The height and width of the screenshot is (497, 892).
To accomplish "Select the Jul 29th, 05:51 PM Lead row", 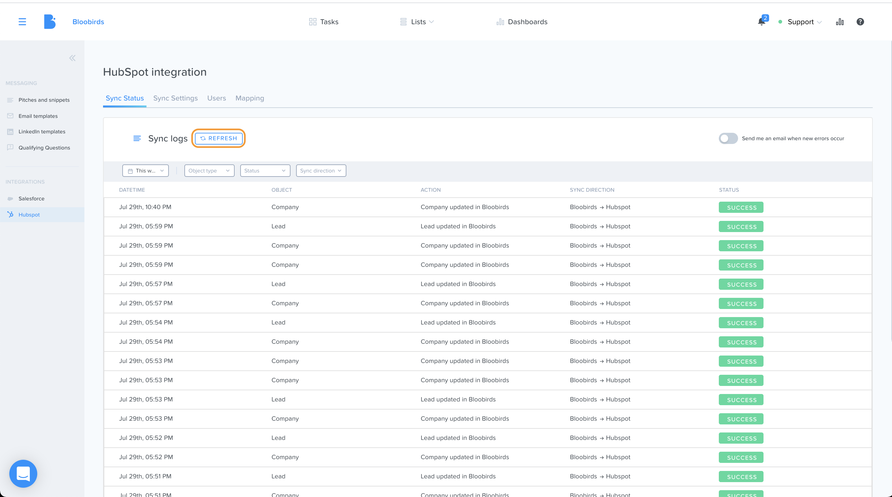I will click(488, 476).
